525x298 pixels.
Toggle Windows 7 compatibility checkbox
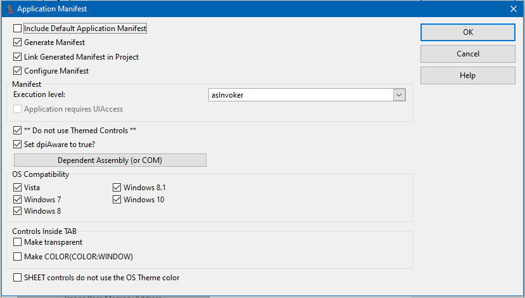pyautogui.click(x=17, y=200)
